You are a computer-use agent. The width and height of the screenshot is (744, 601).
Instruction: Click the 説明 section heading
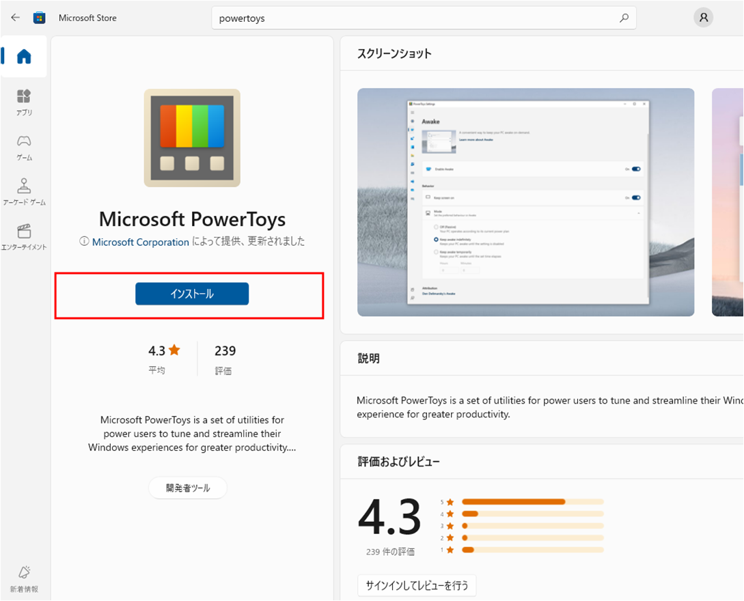(x=369, y=359)
